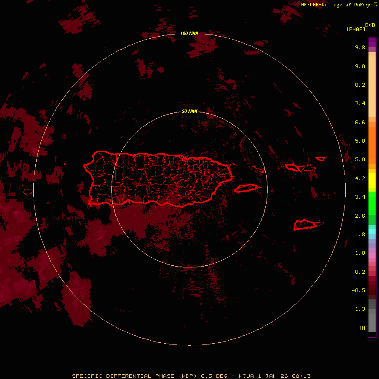This screenshot has width=379, height=379.
Task: Click the 8.2 scale label
Action: (360, 85)
